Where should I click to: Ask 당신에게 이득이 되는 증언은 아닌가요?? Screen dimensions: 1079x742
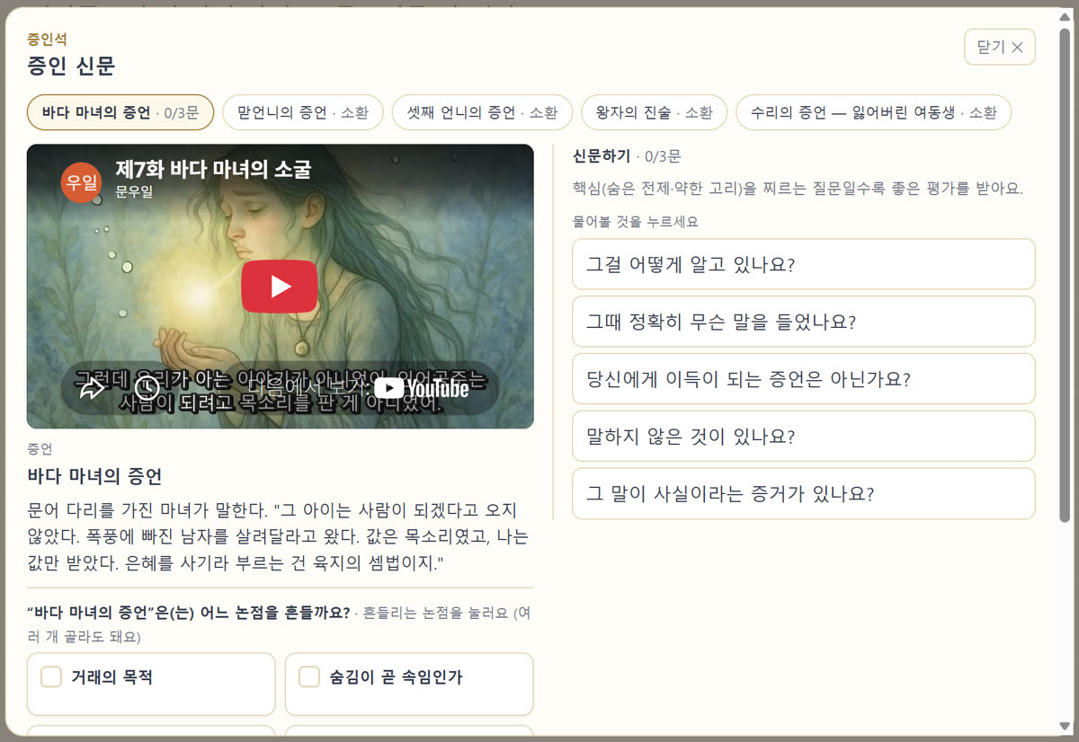pos(804,379)
